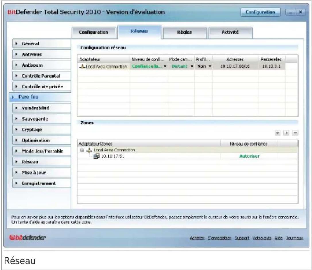The width and height of the screenshot is (312, 270).
Task: Open the Mode Jeu/Portable sidebar section
Action: point(42,151)
